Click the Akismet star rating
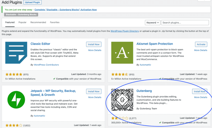Screen dimensions: 212x128 pos(120,74)
